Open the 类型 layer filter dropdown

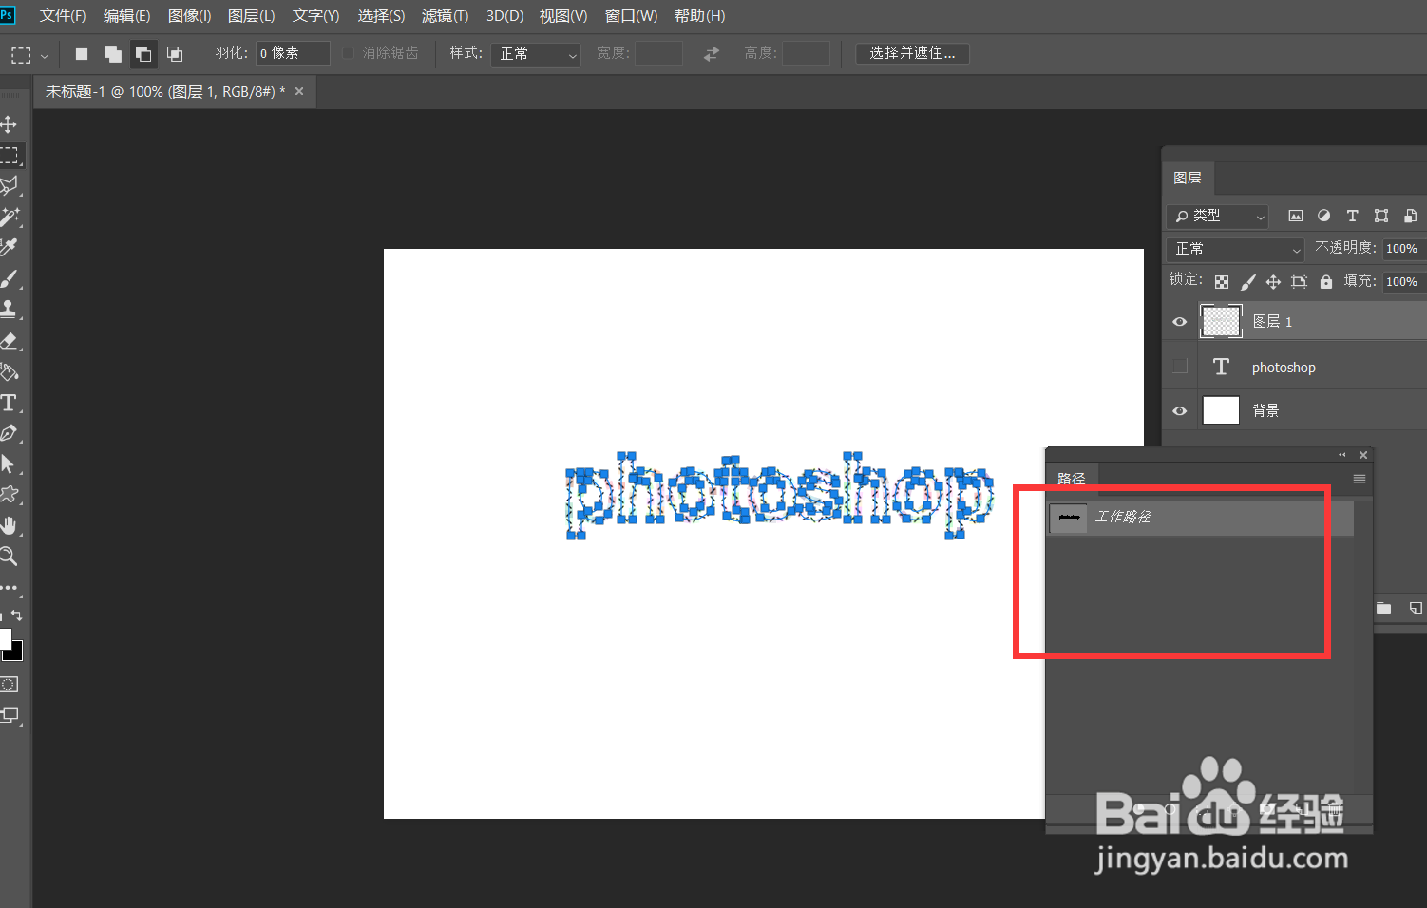pos(1218,217)
